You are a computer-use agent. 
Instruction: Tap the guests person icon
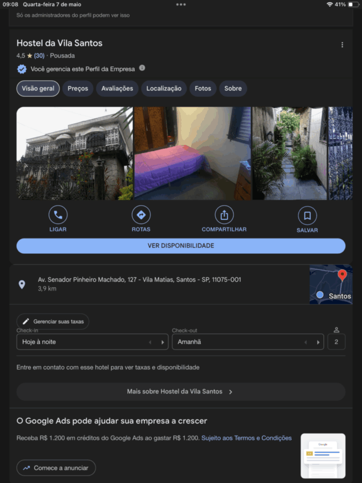[336, 330]
